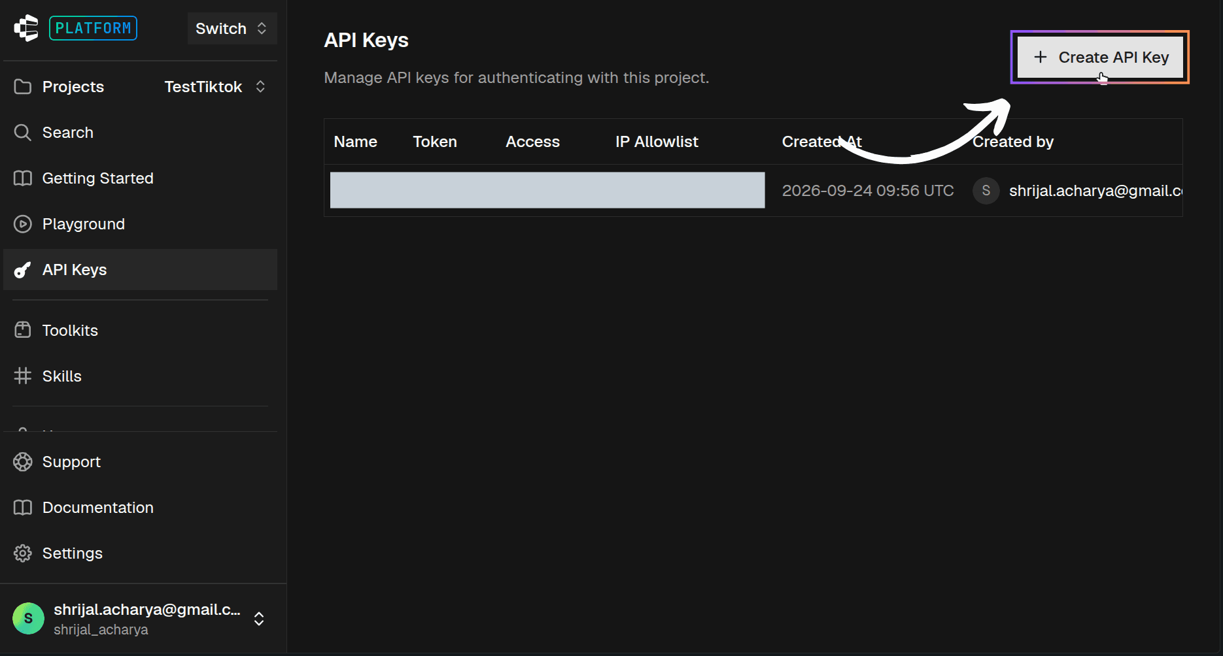Click the Skills hash icon
1223x656 pixels.
pyautogui.click(x=23, y=376)
